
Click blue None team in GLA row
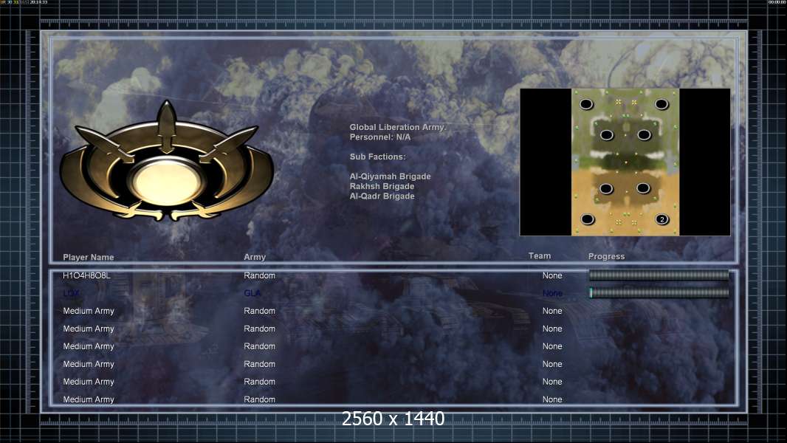click(552, 293)
